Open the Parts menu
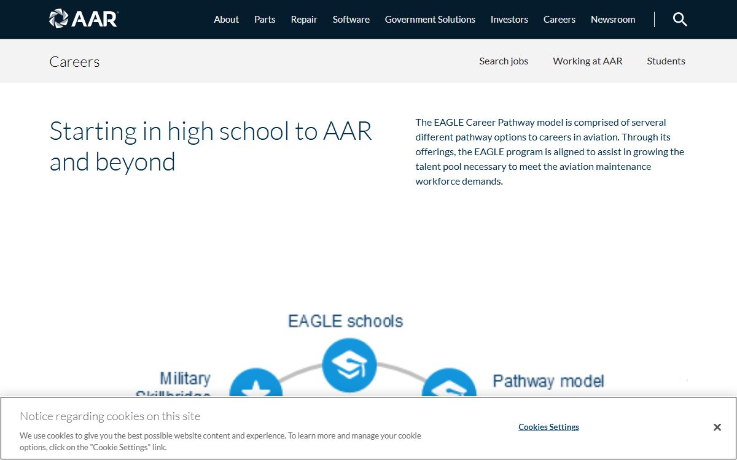 point(265,20)
